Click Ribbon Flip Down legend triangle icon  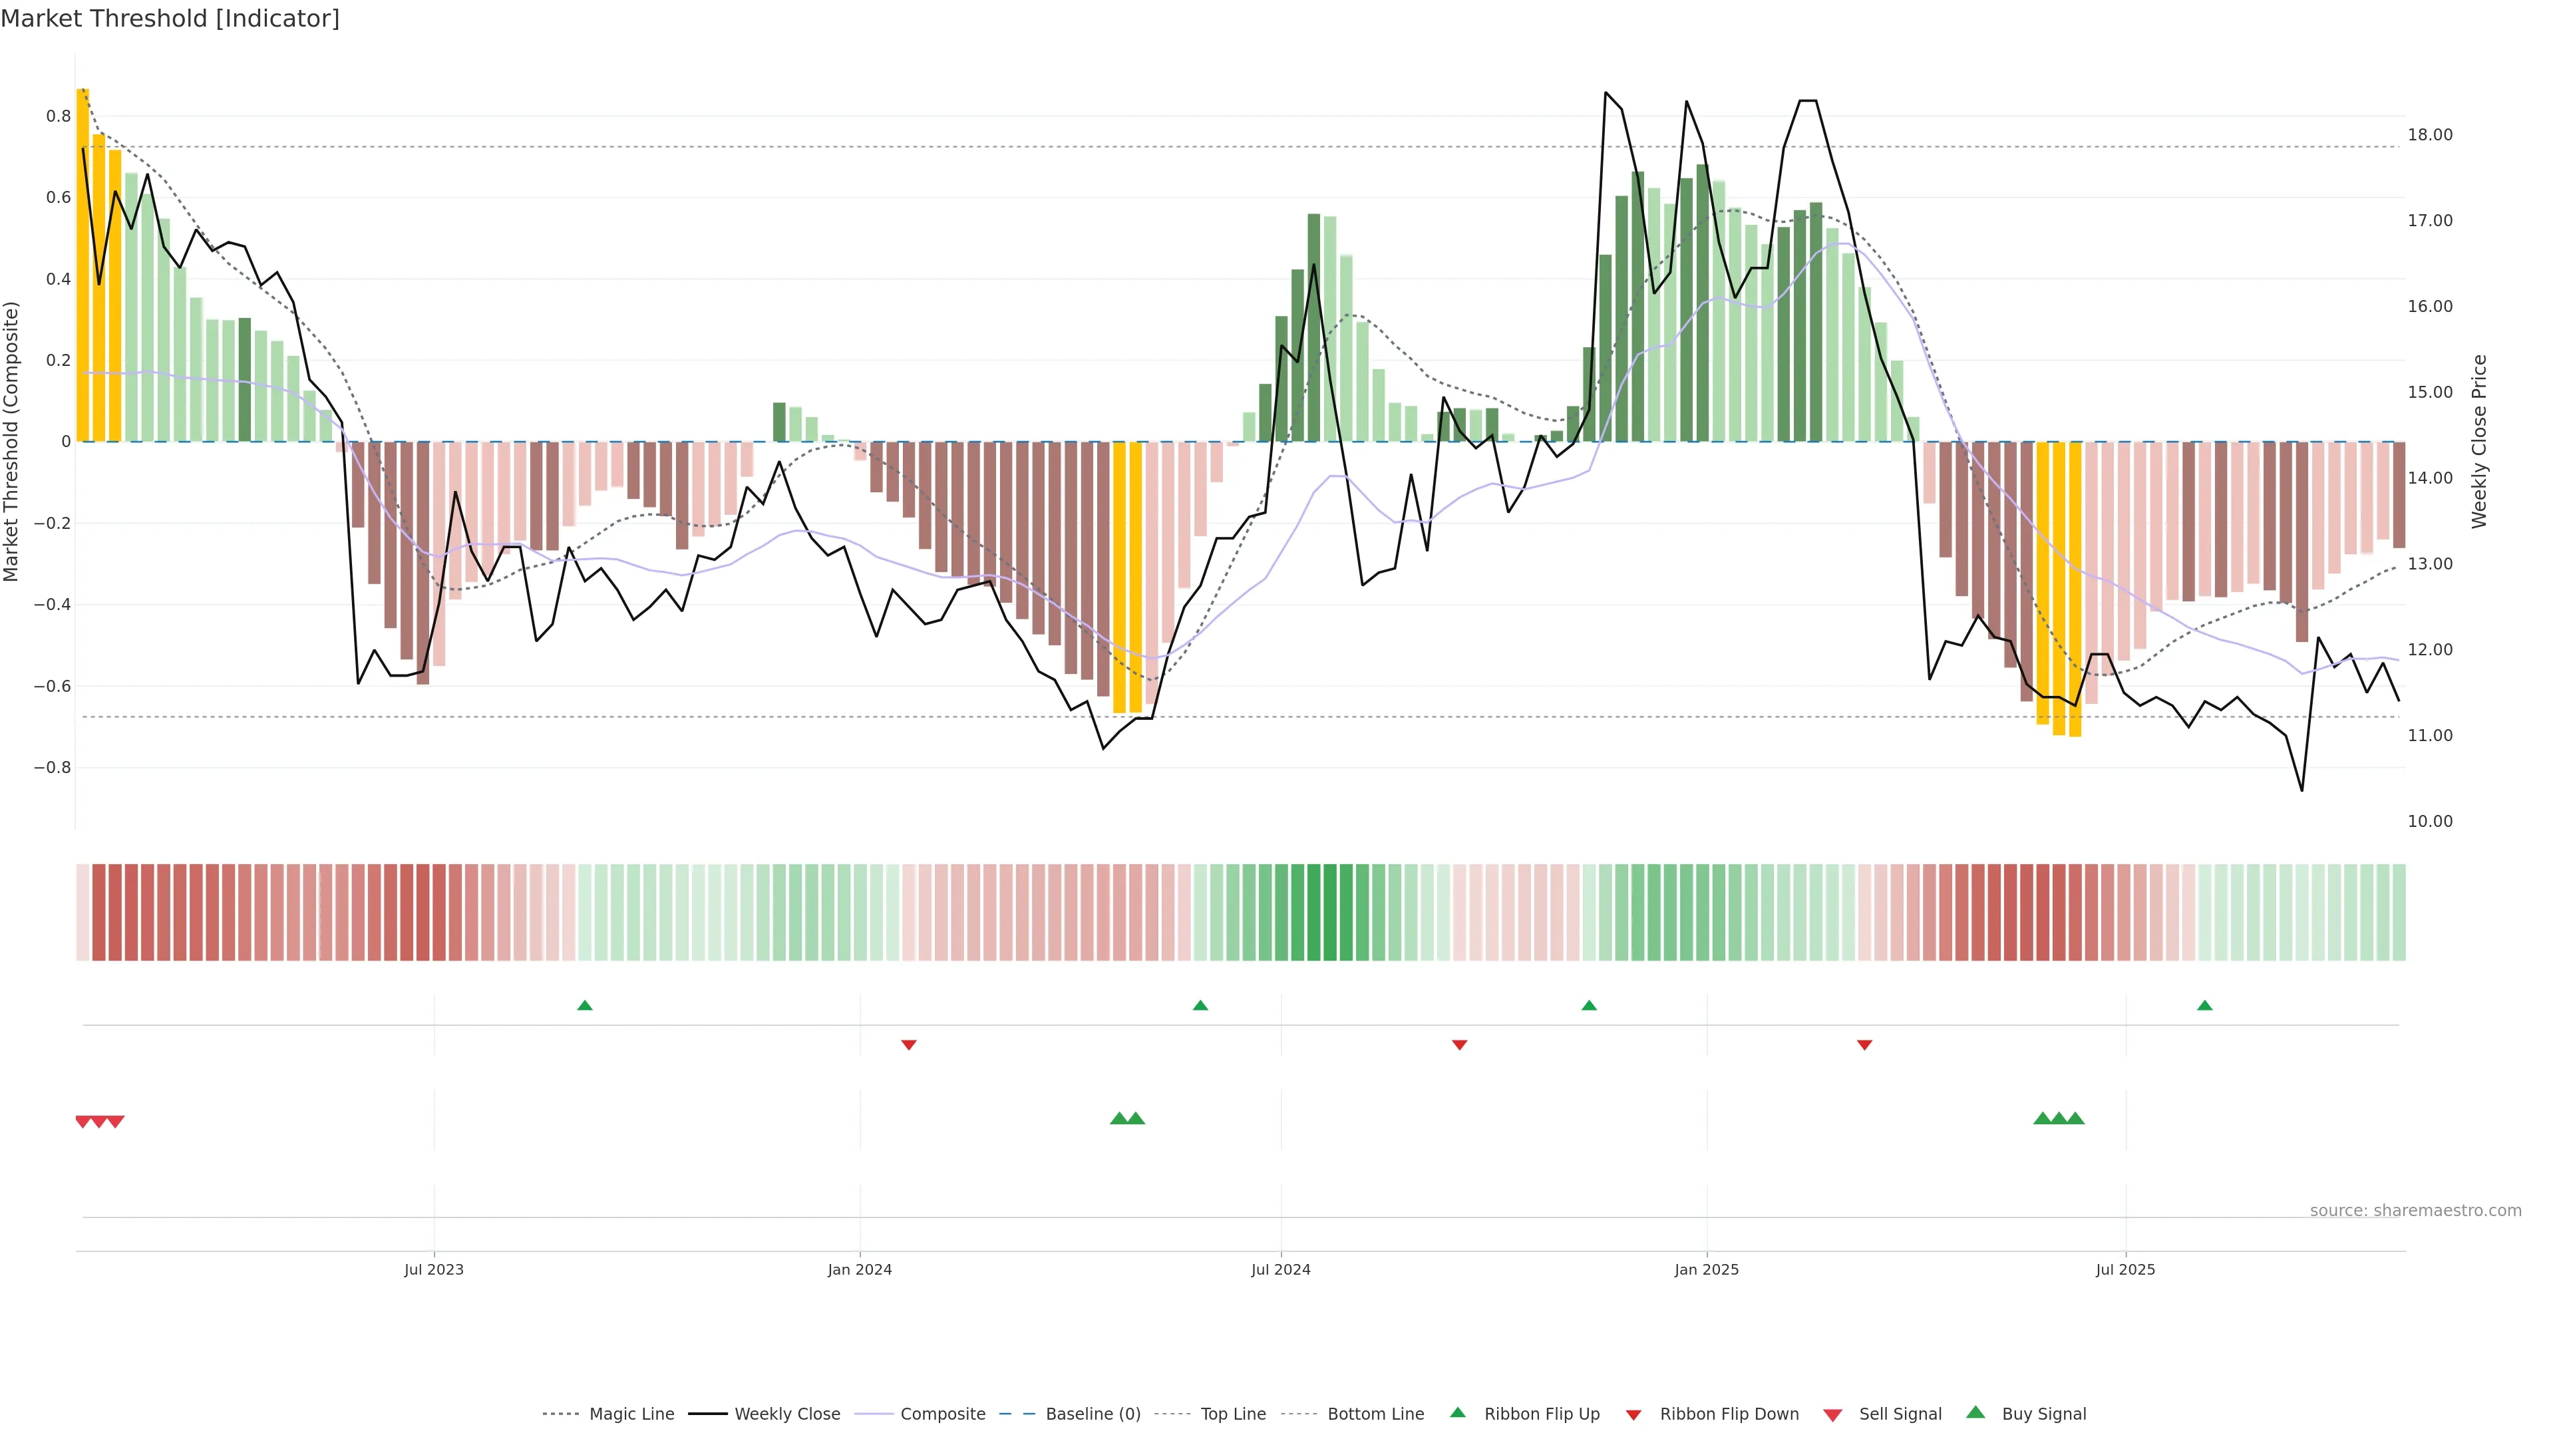(1633, 1414)
